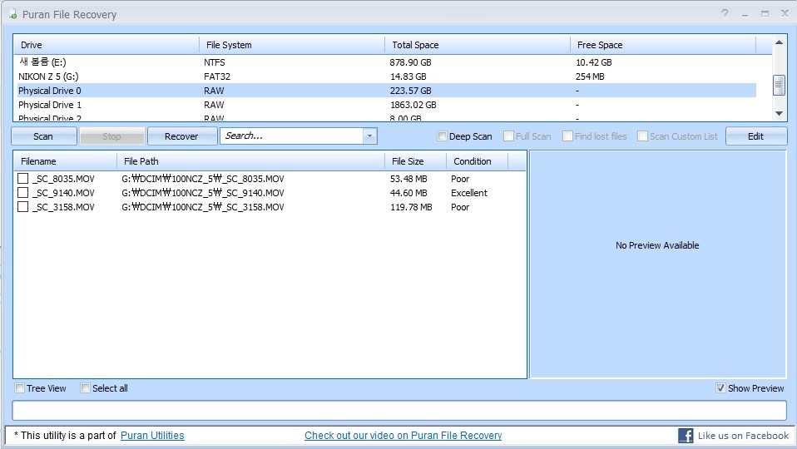The width and height of the screenshot is (797, 449).
Task: Click the 223.57 GB total space value
Action: point(411,91)
